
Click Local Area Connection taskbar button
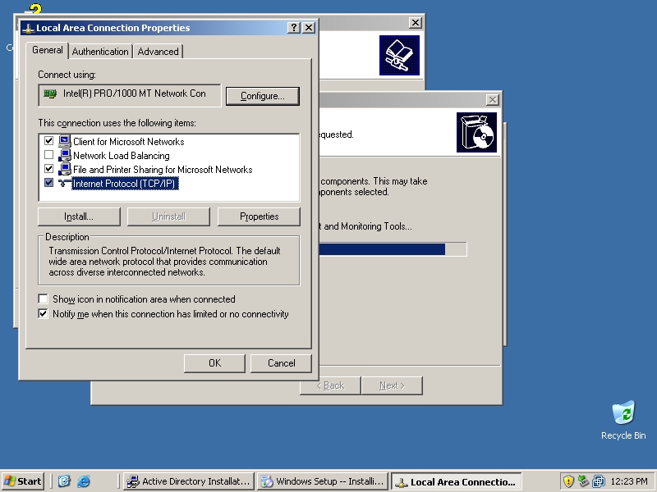pyautogui.click(x=456, y=482)
